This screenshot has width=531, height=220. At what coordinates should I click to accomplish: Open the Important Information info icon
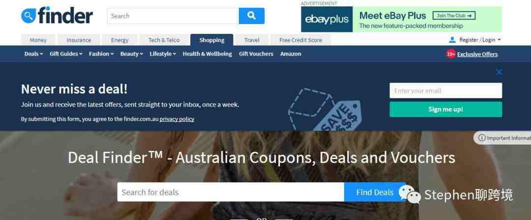point(481,138)
